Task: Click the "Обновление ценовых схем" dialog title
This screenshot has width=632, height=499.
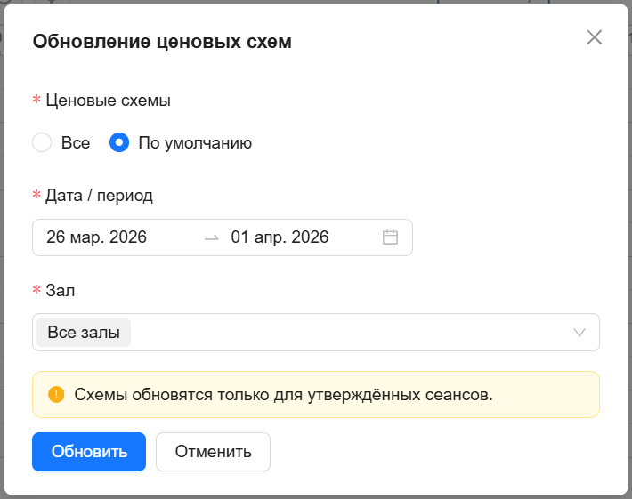Action: pos(162,42)
